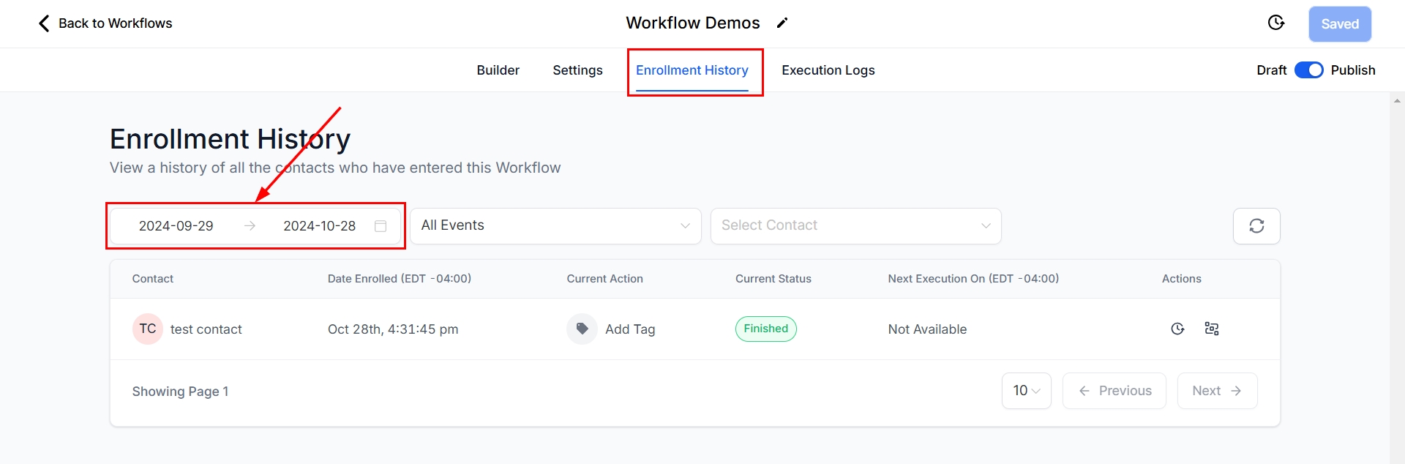
Task: Click the manage enrollment icon in Actions
Action: pyautogui.click(x=1212, y=329)
